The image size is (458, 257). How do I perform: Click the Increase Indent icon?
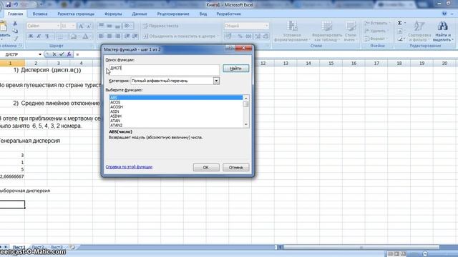pyautogui.click(x=135, y=36)
